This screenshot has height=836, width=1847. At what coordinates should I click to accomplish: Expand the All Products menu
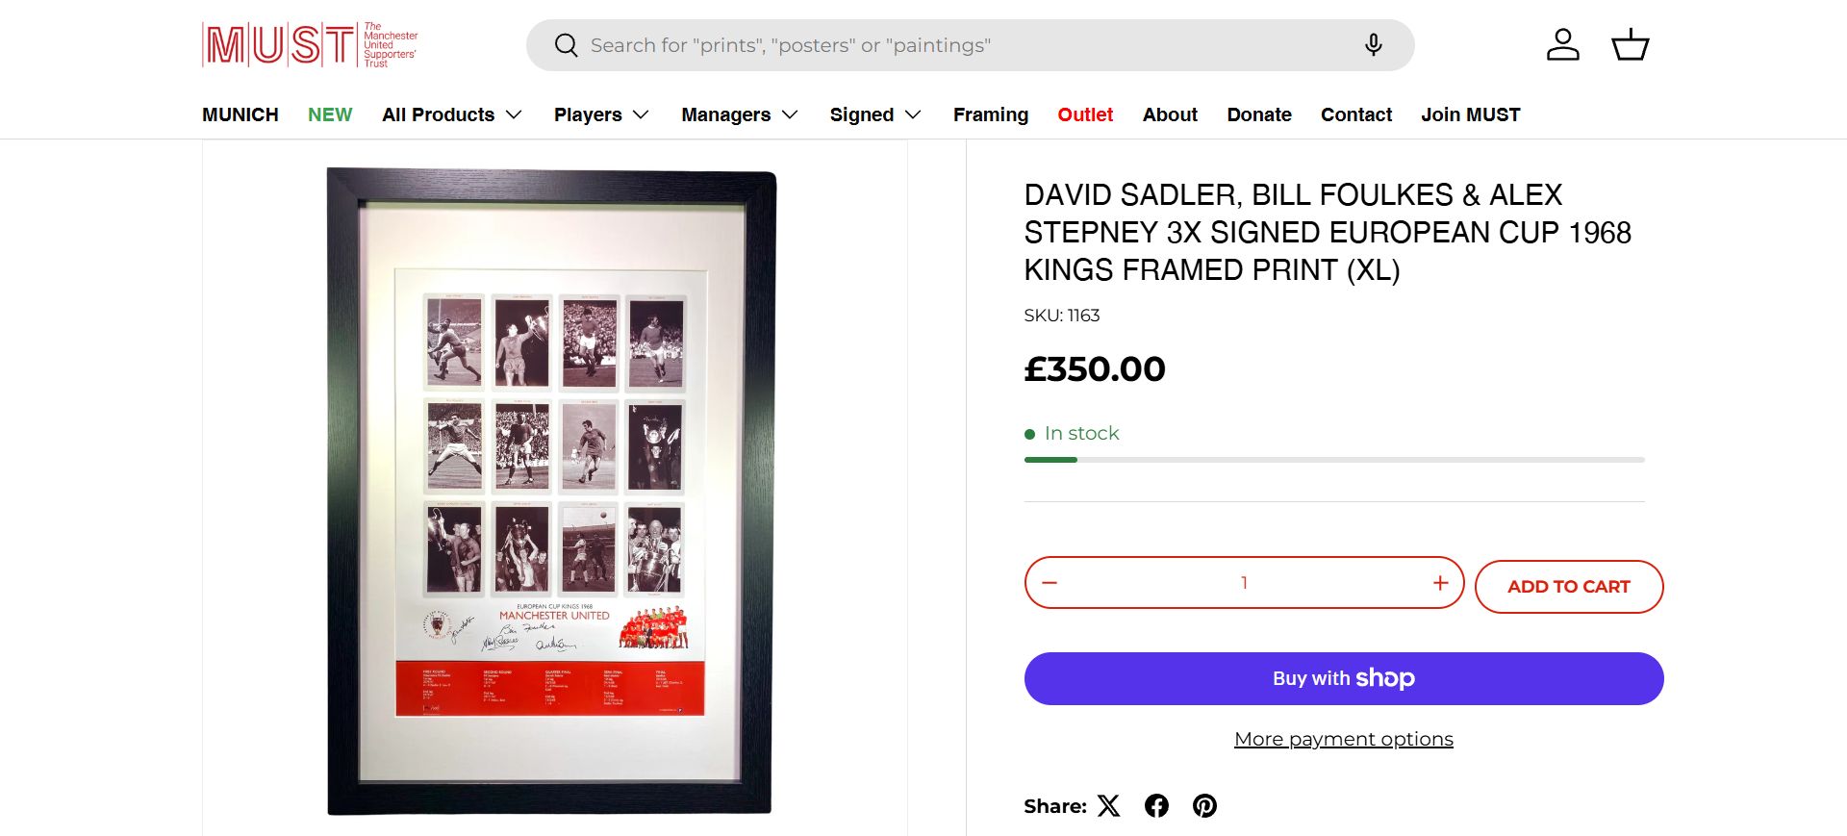click(451, 114)
